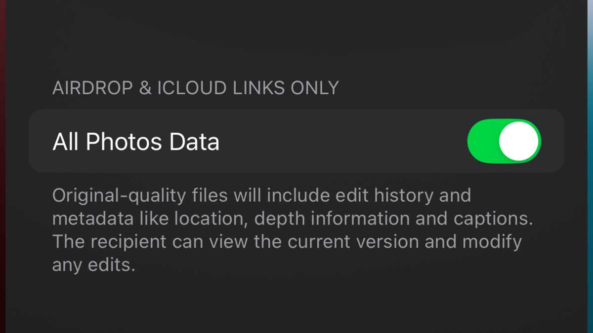Screen dimensions: 593x333
Task: Click the words "any edits" on last line
Action: 93,265
